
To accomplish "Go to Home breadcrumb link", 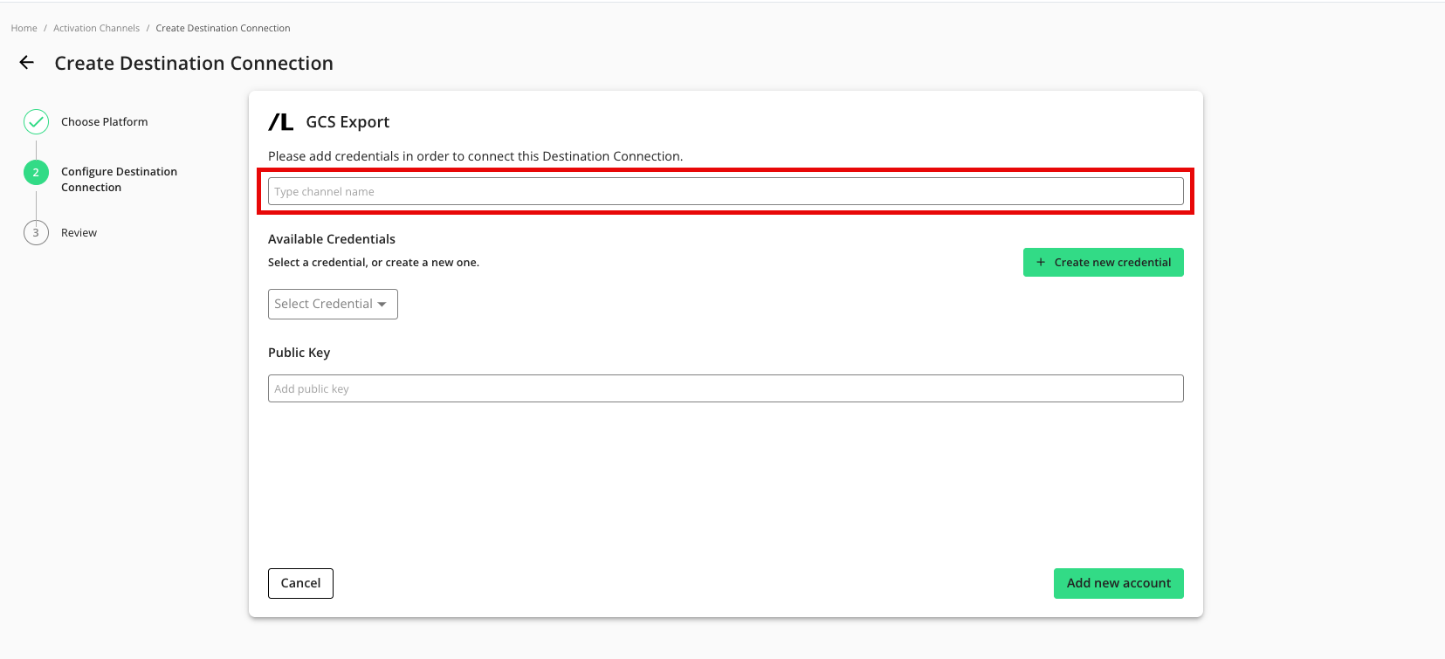I will pyautogui.click(x=24, y=29).
